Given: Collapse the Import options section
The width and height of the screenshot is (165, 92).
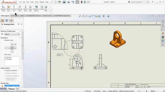Looking at the screenshot, I should (20, 68).
